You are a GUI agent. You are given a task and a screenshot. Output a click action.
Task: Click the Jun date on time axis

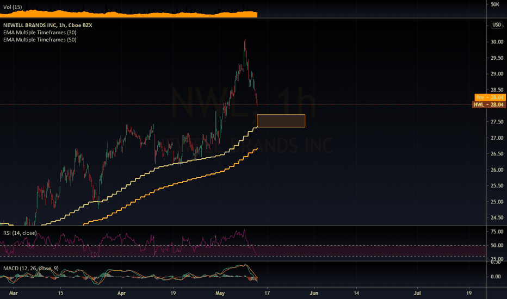pos(314,293)
